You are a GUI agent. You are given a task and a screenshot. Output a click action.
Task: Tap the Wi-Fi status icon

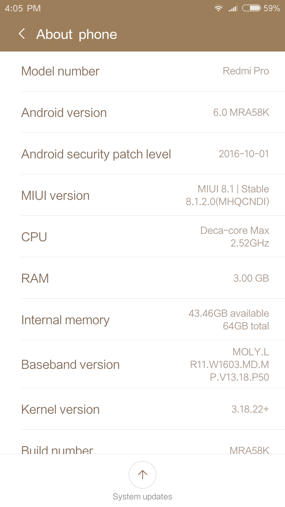pyautogui.click(x=218, y=8)
